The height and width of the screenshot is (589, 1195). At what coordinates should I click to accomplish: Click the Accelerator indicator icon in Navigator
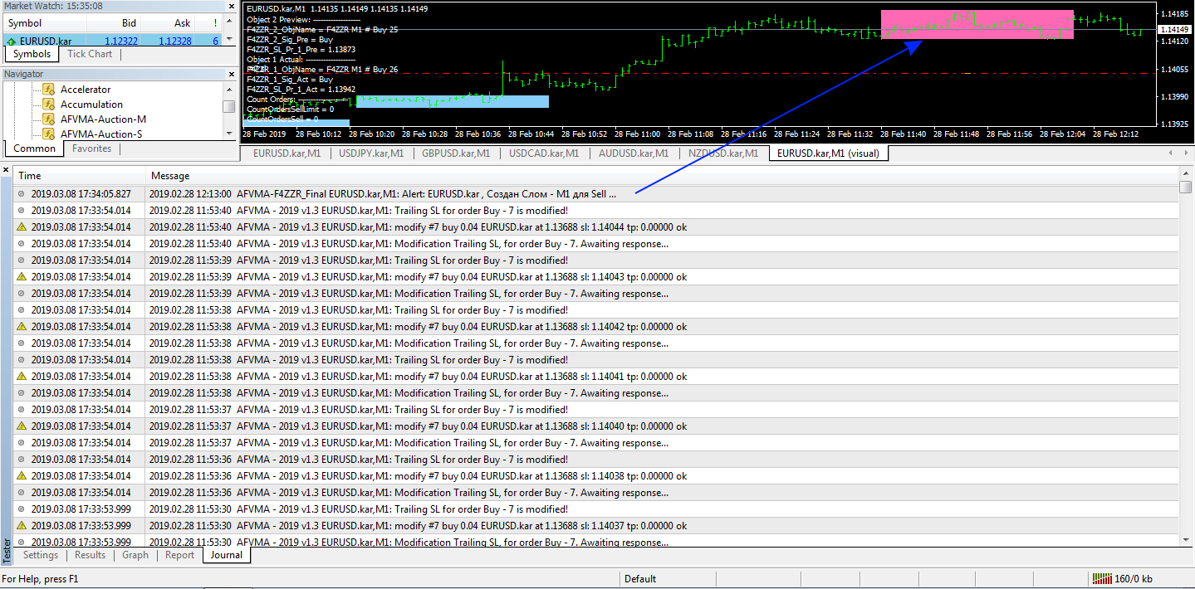click(49, 90)
